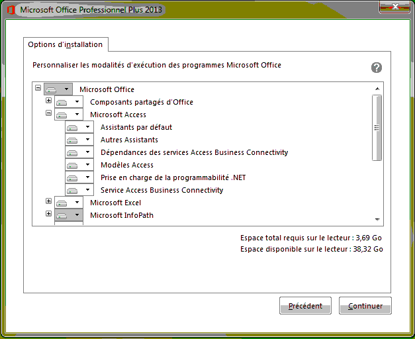Click the Office logo in title bar

pyautogui.click(x=11, y=10)
